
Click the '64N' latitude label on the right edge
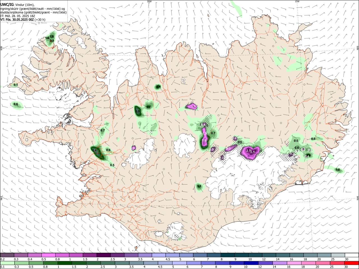coord(358,198)
